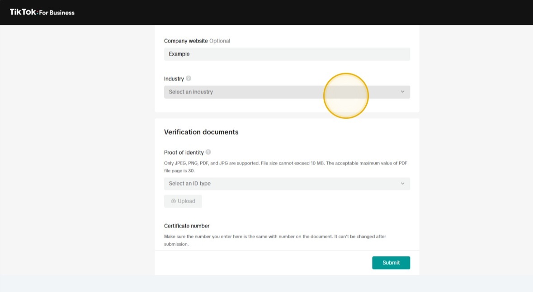Click the Optional tag beside Company website
The image size is (533, 292).
point(220,41)
